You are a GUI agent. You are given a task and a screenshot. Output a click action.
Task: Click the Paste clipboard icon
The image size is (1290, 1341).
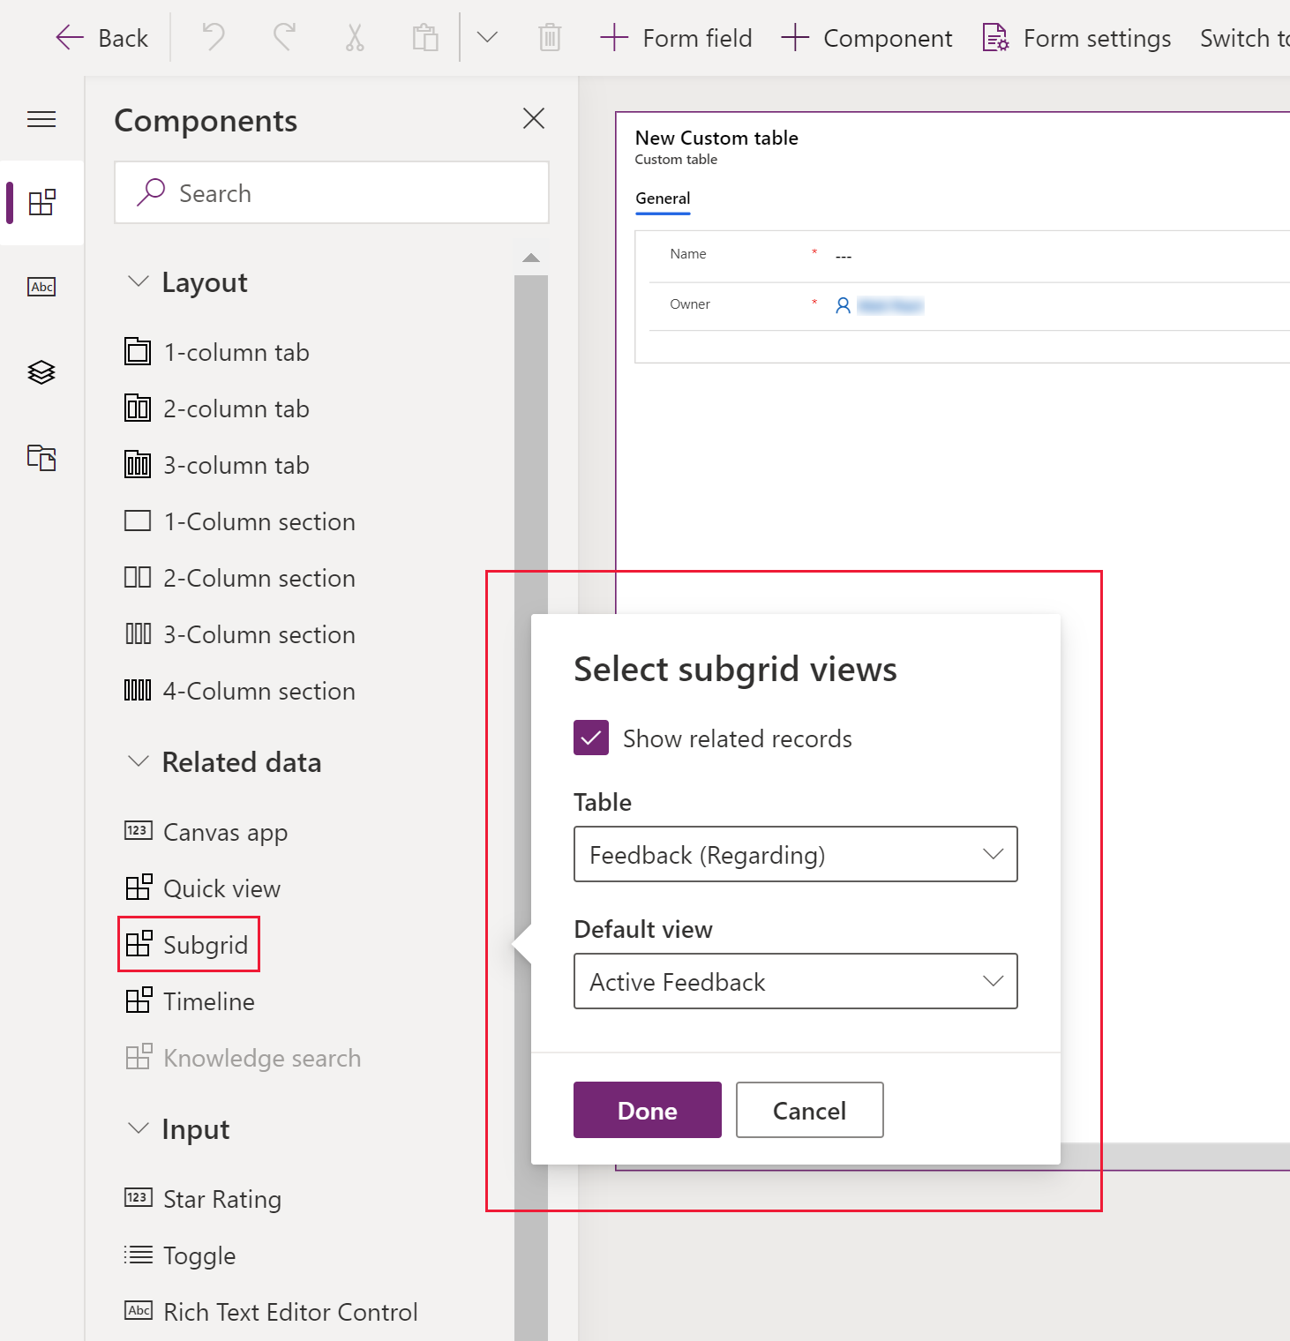pyautogui.click(x=424, y=37)
